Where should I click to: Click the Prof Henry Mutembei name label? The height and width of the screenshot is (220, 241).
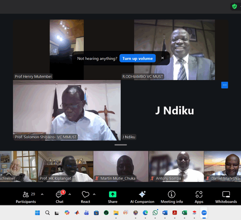(x=33, y=77)
